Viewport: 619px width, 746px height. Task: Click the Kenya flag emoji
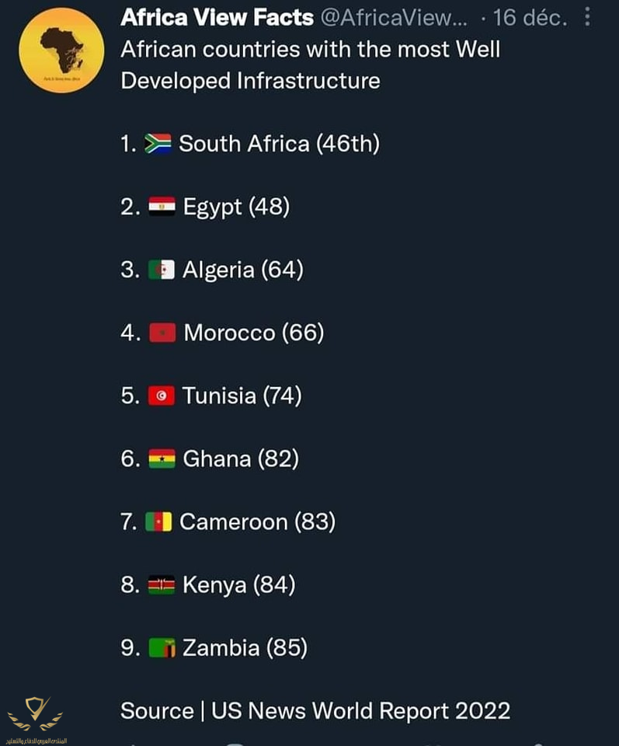(162, 584)
